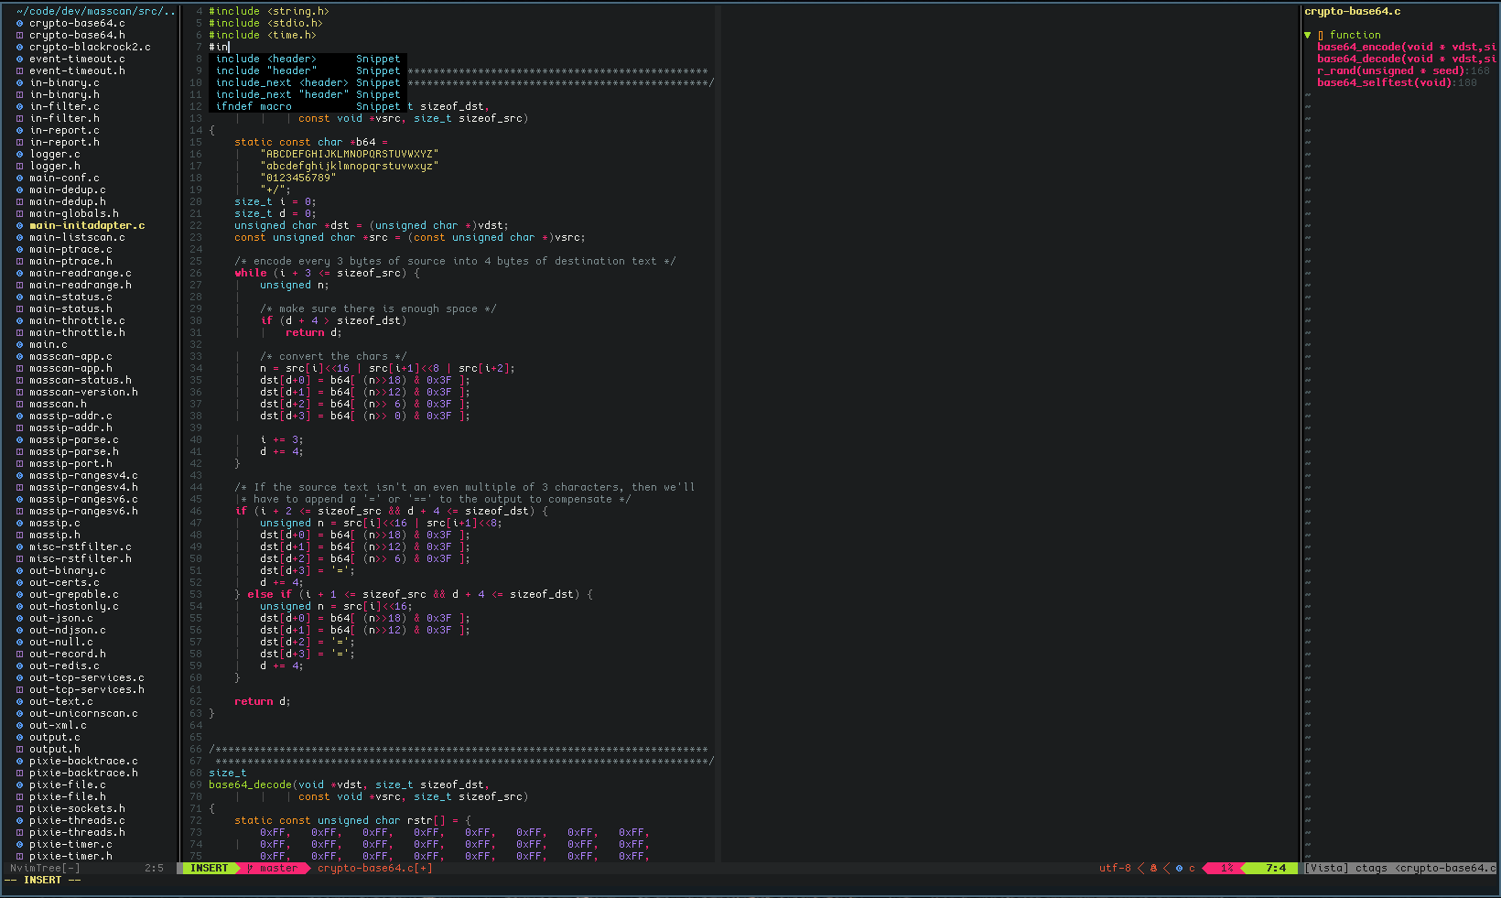Image resolution: width=1501 pixels, height=898 pixels.
Task: Click the icon next to massip-port.h
Action: (20, 463)
